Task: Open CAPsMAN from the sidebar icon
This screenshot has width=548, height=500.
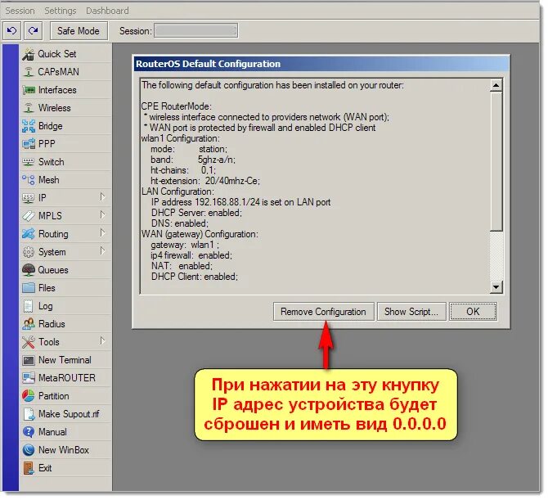Action: pos(29,72)
